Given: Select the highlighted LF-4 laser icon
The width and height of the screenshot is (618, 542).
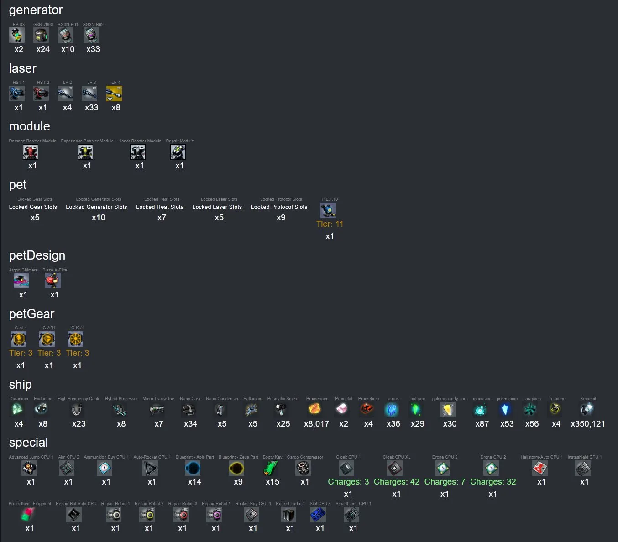Looking at the screenshot, I should click(x=114, y=94).
